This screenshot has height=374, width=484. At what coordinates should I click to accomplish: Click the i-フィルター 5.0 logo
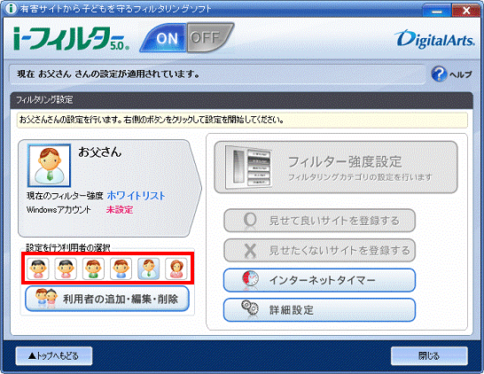pyautogui.click(x=71, y=39)
